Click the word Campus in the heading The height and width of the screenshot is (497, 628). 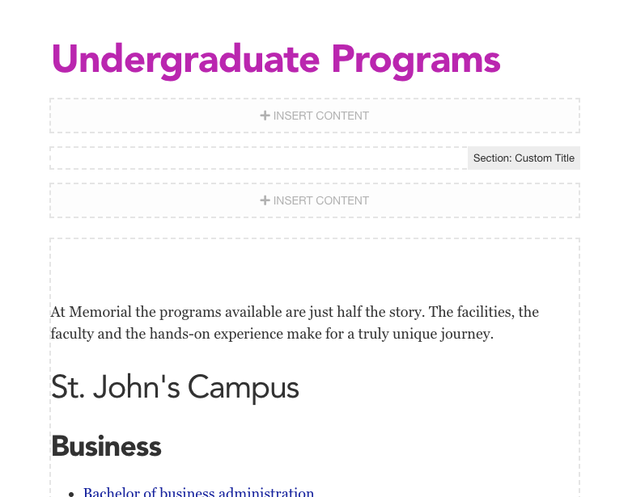point(244,387)
